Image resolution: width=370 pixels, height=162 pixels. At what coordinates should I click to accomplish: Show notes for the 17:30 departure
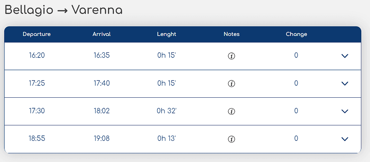[x=232, y=111]
